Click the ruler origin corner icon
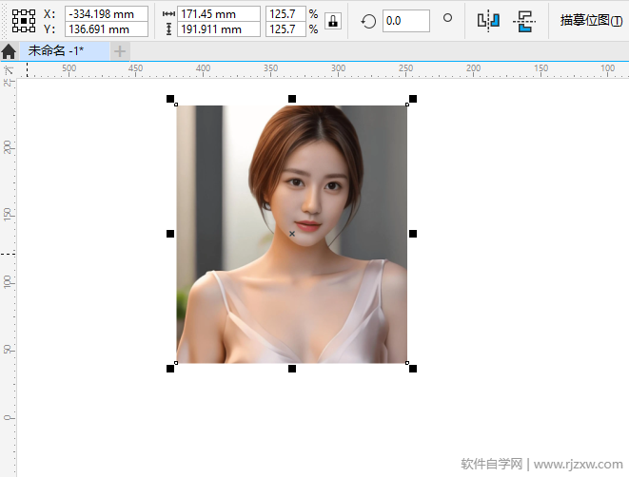Screen dimensions: 629x477 click(x=9, y=71)
